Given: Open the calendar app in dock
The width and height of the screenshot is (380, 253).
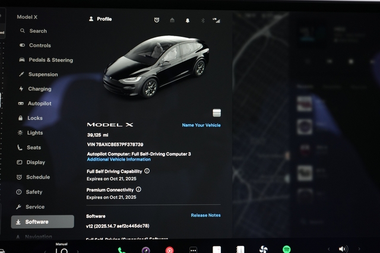Looking at the screenshot, I should point(217,249).
